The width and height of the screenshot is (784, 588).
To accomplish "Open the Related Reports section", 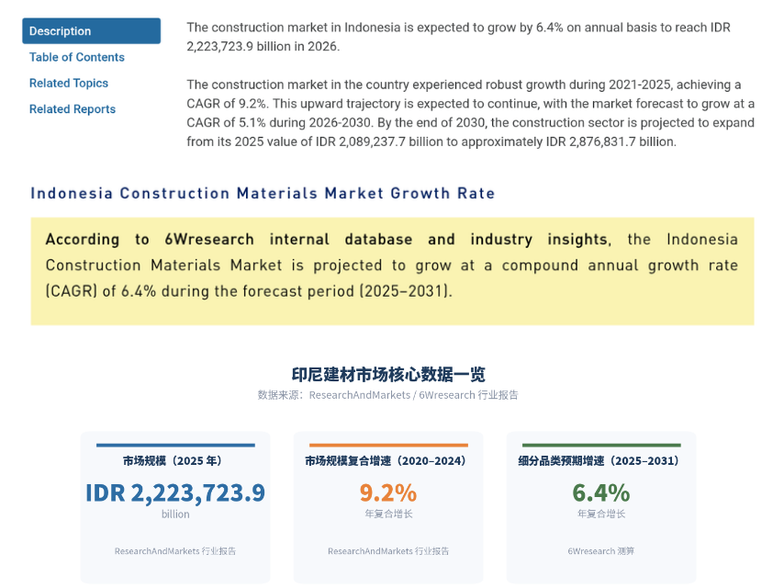I will [x=73, y=109].
